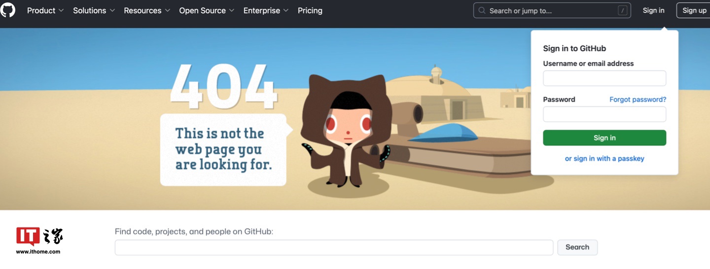This screenshot has height=269, width=710.
Task: Click the green Sign in button
Action: 604,138
